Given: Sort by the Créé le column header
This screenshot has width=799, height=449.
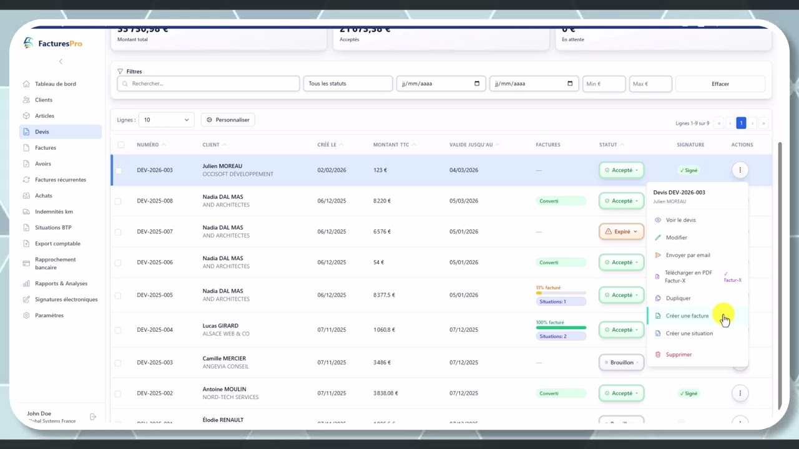Looking at the screenshot, I should point(330,145).
